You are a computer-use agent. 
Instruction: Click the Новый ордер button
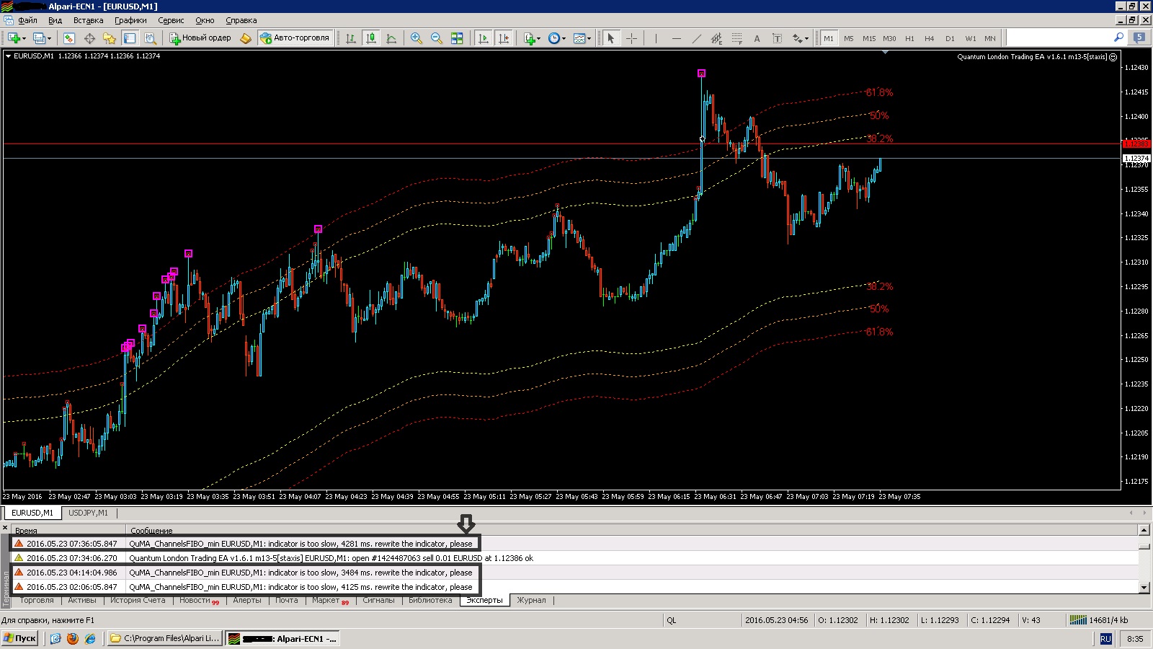click(x=200, y=38)
